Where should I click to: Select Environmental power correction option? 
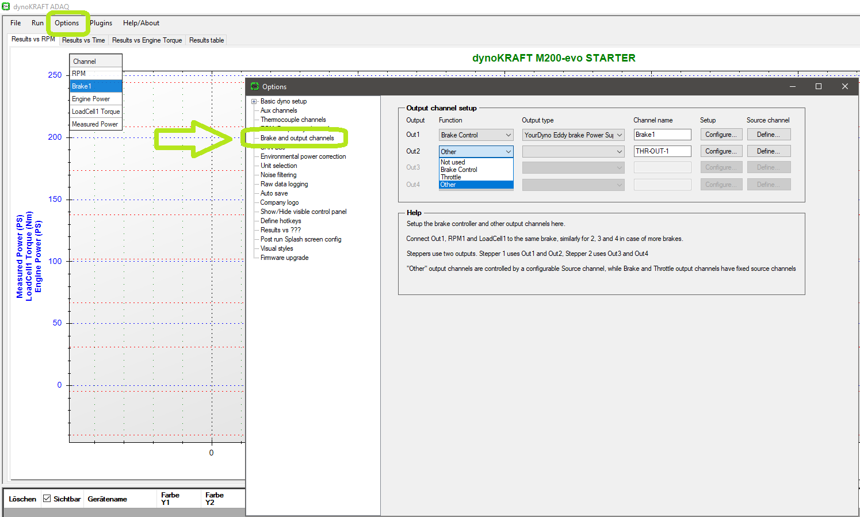click(303, 156)
